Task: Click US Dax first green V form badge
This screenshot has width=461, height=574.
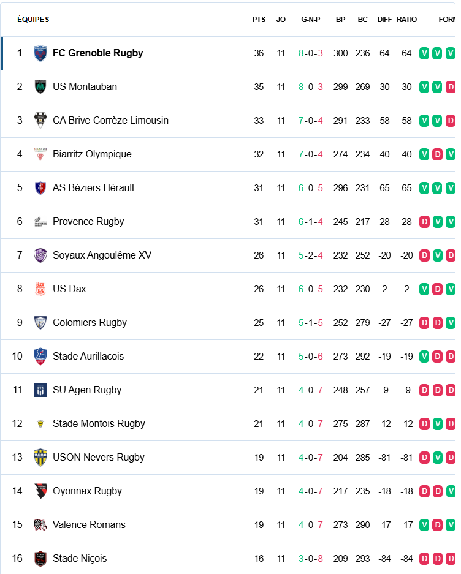Action: 424,289
